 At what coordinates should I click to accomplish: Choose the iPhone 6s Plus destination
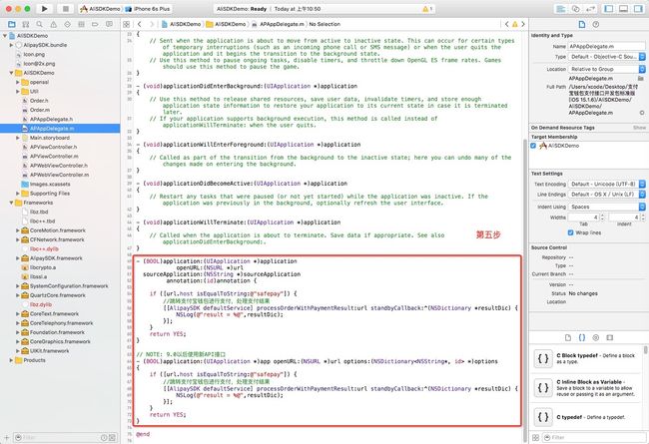[149, 9]
